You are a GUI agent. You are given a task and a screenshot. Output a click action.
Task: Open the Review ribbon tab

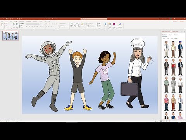point(41,21)
